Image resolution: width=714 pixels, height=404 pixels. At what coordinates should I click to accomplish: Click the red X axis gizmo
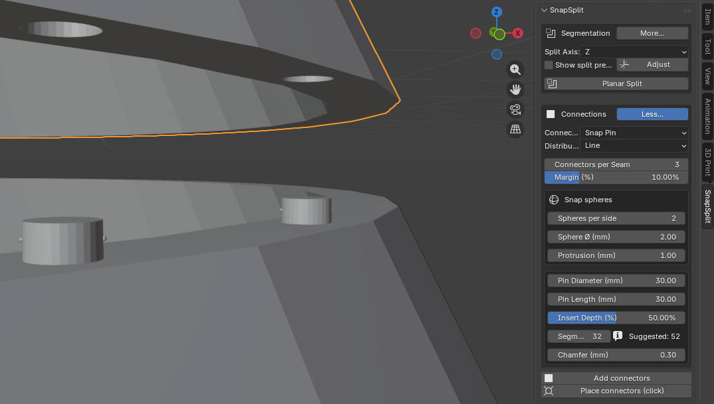click(x=518, y=33)
